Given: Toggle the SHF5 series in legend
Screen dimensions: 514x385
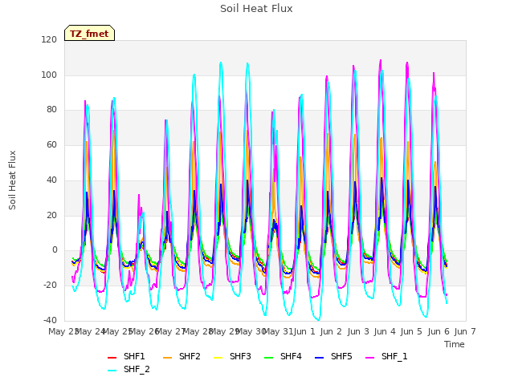Looking at the screenshot, I should [333, 356].
